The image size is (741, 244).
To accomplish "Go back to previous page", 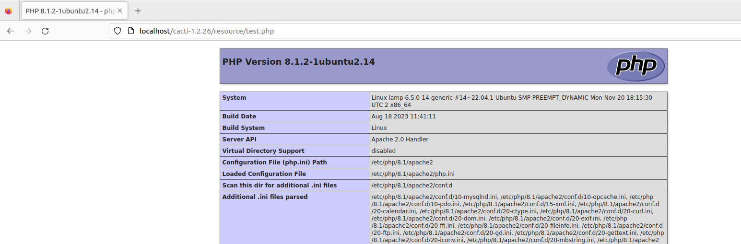I will pos(11,31).
